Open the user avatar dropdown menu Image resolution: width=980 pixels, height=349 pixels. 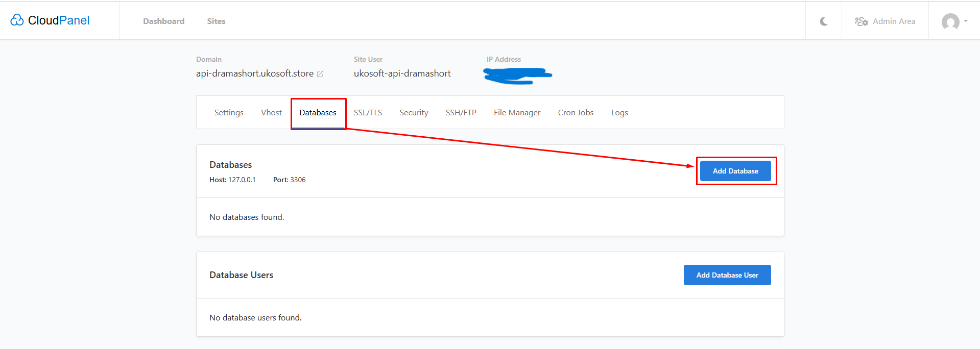click(x=954, y=21)
